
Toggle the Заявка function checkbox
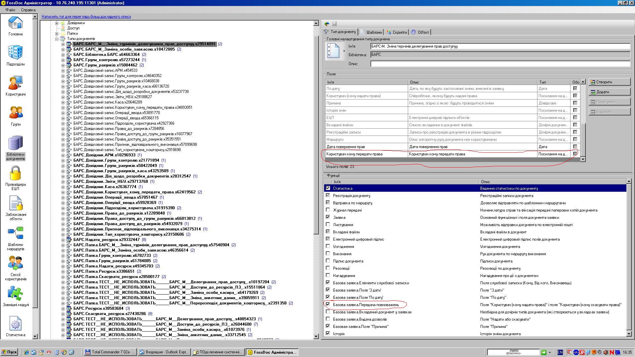click(328, 217)
